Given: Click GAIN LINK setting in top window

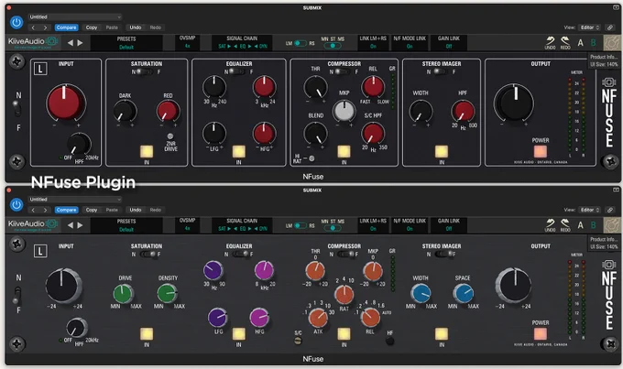Looking at the screenshot, I should [449, 42].
